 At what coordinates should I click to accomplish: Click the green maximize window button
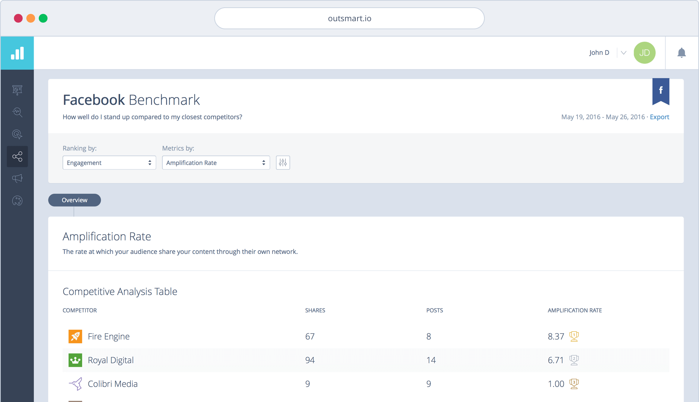pos(43,18)
